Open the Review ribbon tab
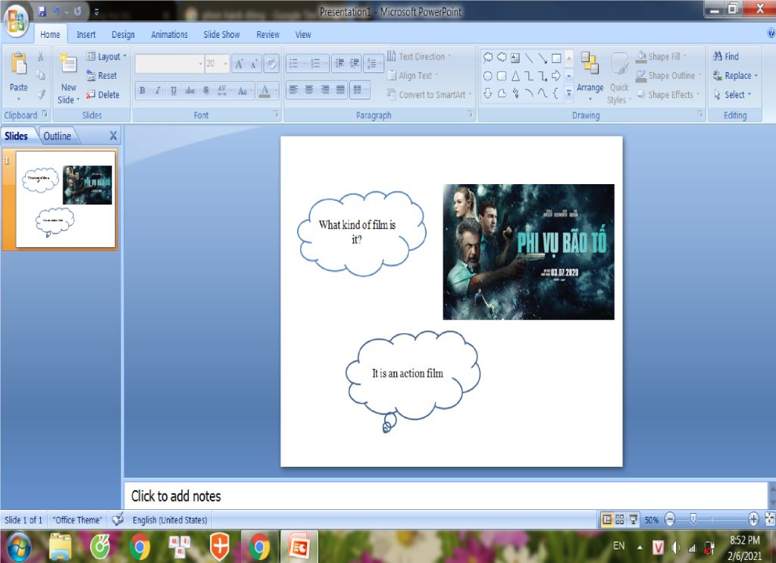Viewport: 776px width, 563px height. (268, 35)
